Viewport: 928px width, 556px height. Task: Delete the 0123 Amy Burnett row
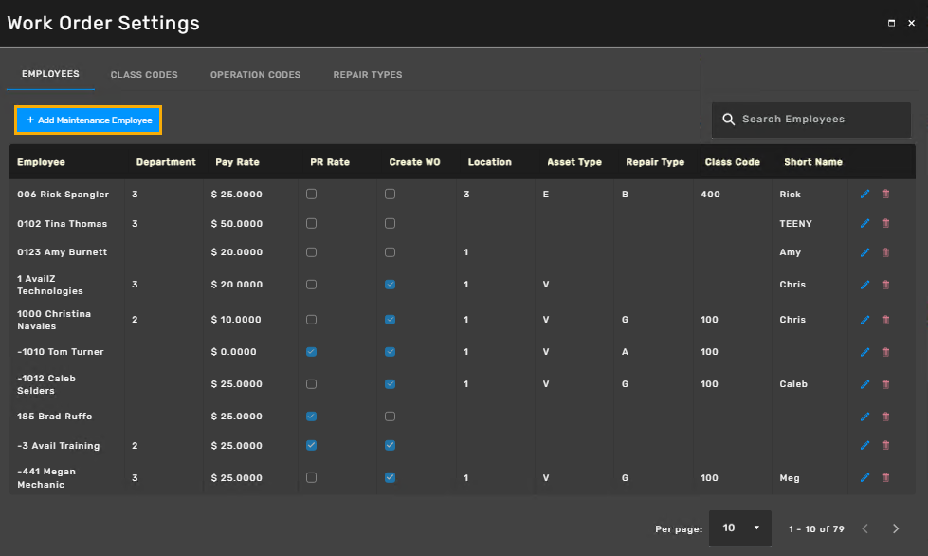(885, 252)
